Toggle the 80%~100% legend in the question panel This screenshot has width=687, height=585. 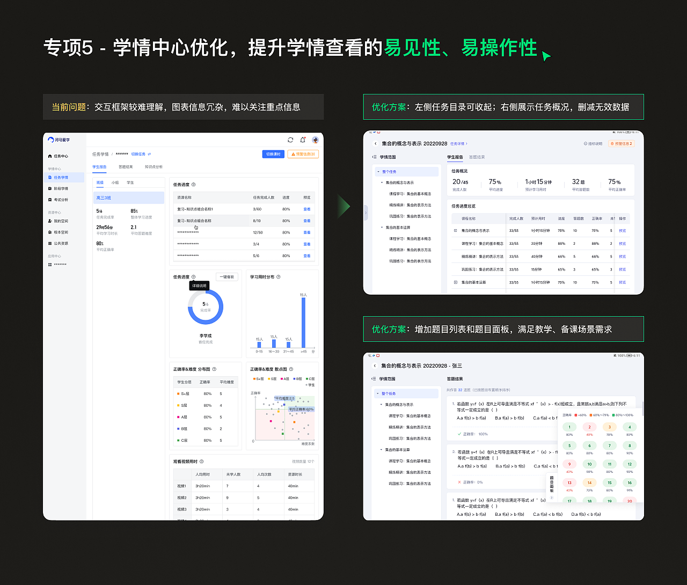click(624, 415)
